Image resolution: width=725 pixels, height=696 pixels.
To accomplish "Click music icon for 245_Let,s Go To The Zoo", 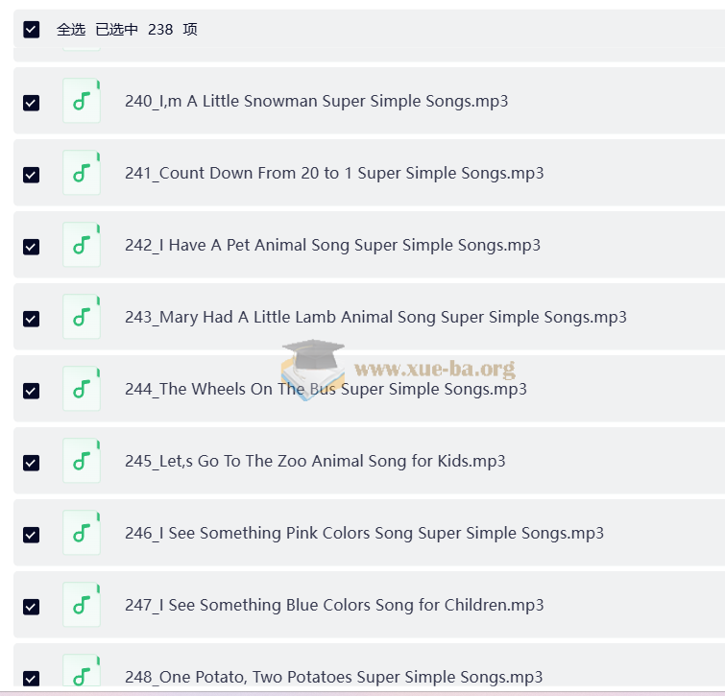I will click(82, 461).
